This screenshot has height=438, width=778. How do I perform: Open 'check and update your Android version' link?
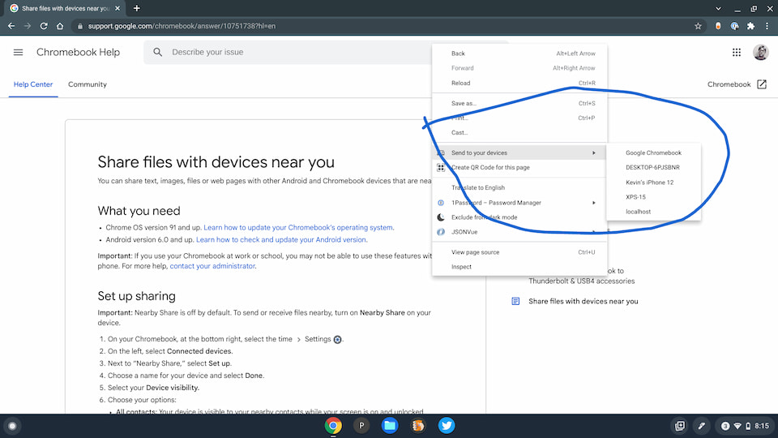[x=282, y=239]
